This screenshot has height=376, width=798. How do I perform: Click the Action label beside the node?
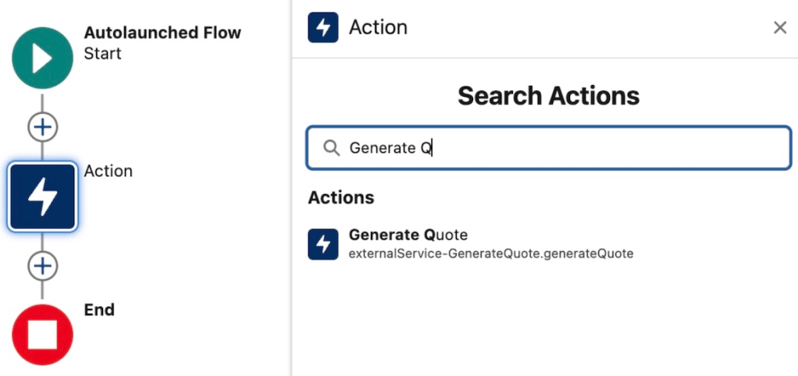click(x=108, y=171)
